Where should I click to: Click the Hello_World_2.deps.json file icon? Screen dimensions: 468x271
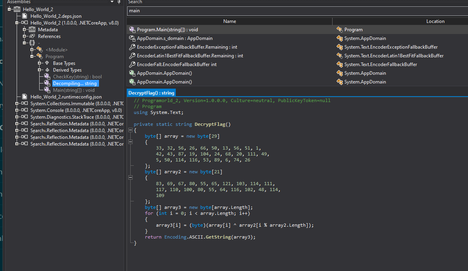pos(25,16)
